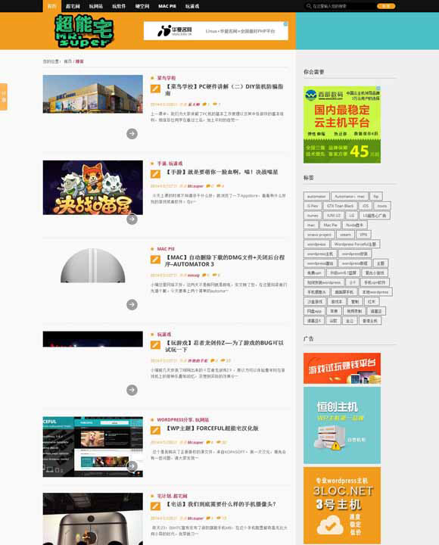Viewport: 439px width, 545px height.
Task: Click the pencil icon beside the 【玩游戏】忍者龙剑传Z title
Action: point(155,345)
